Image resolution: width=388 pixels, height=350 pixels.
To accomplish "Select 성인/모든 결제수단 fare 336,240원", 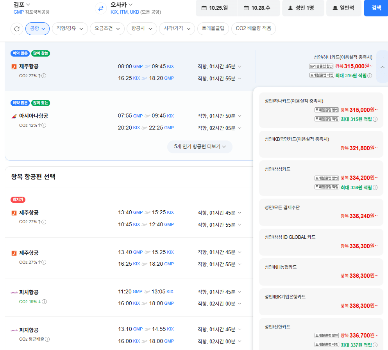I will (x=321, y=212).
